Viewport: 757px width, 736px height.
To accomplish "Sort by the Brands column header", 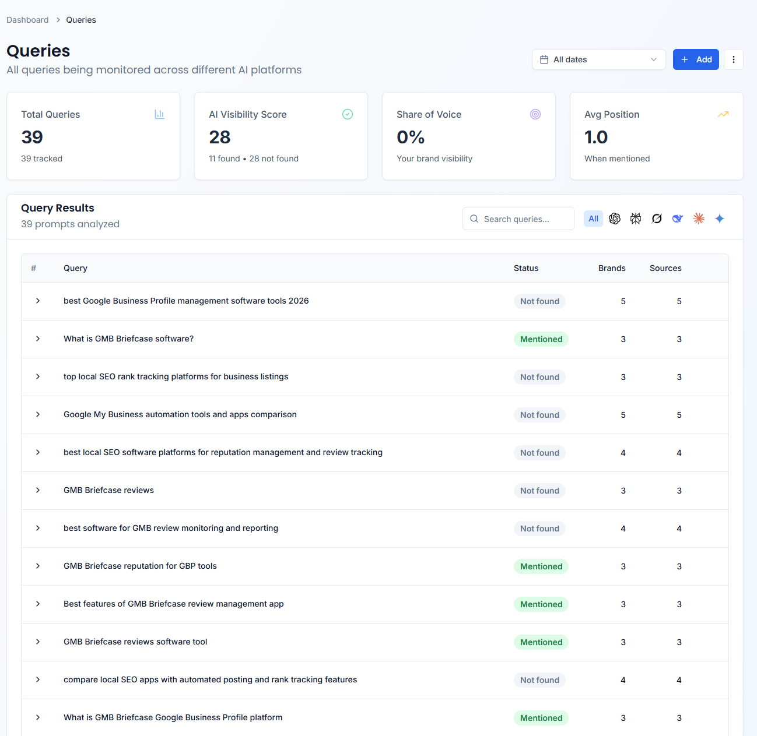I will pos(612,268).
